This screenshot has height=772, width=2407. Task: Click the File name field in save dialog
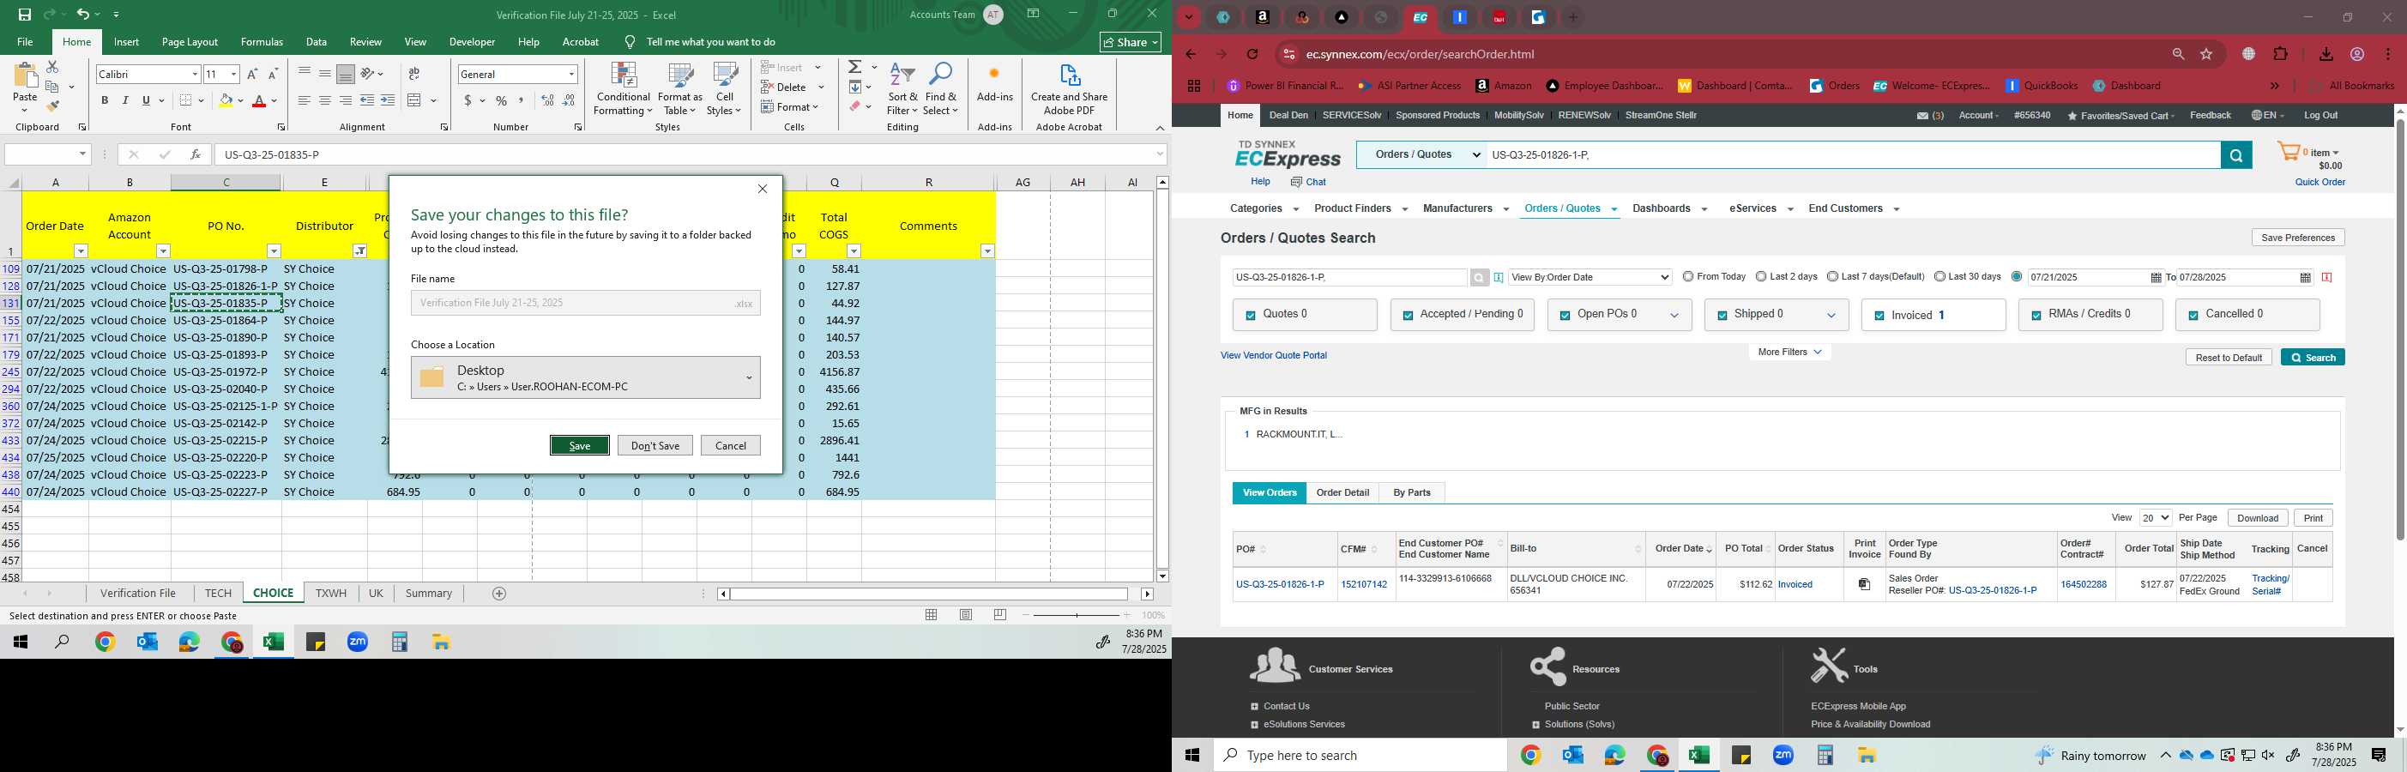tap(585, 303)
